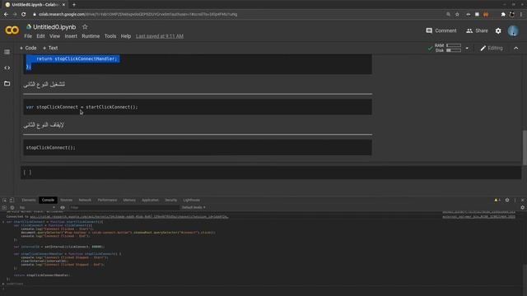Image resolution: width=527 pixels, height=296 pixels.
Task: Collapse the Colab header with chevron
Action: [516, 49]
